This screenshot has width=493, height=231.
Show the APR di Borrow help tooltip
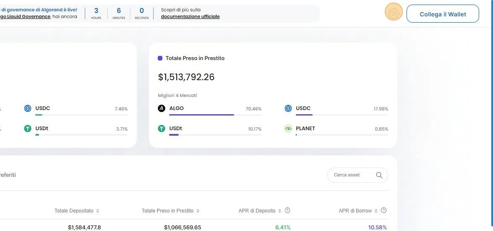click(x=383, y=210)
